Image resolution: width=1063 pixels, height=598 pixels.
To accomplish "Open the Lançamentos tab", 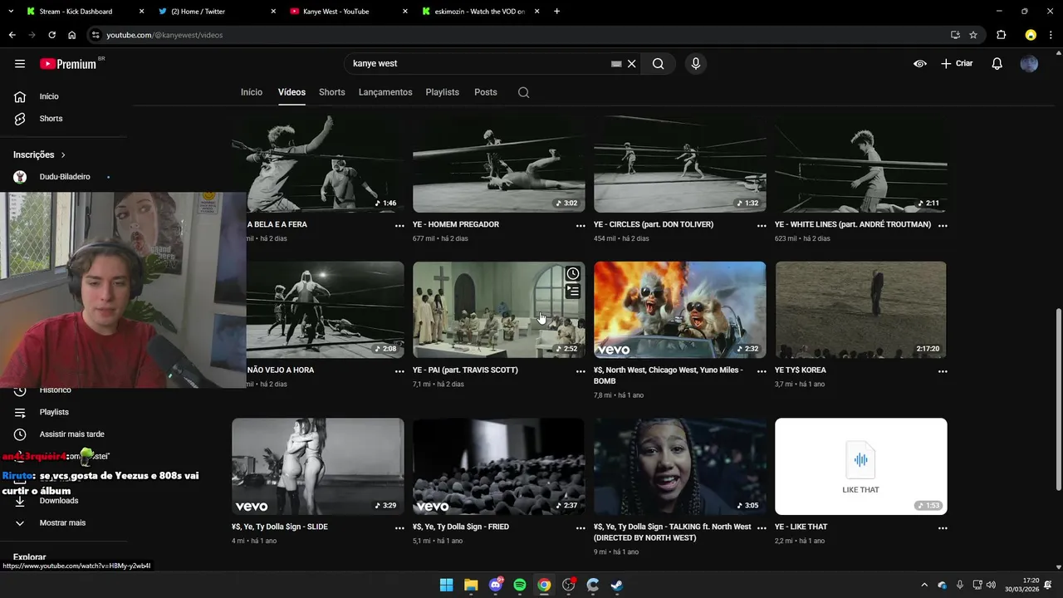I will tap(385, 92).
